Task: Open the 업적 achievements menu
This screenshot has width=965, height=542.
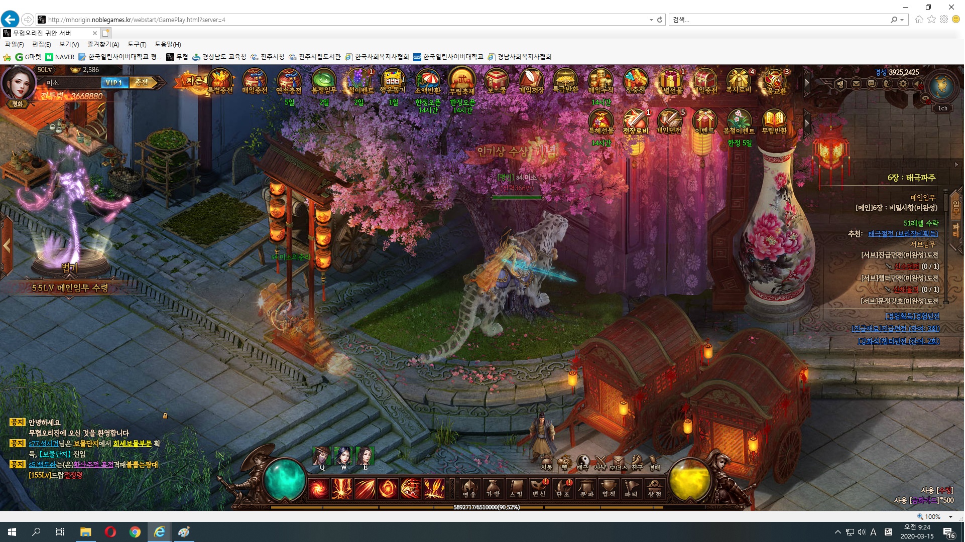Action: [x=609, y=488]
